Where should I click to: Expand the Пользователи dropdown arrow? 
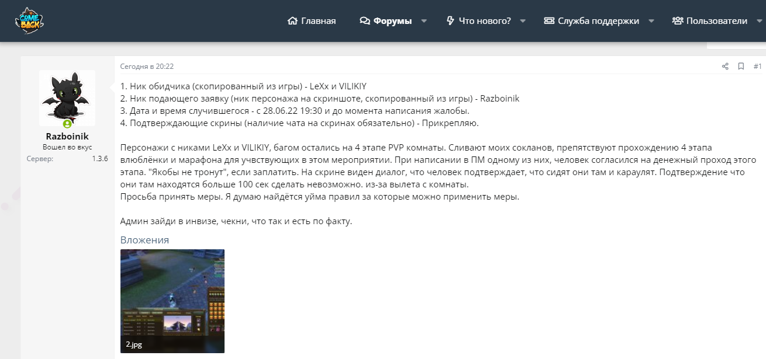click(x=759, y=21)
